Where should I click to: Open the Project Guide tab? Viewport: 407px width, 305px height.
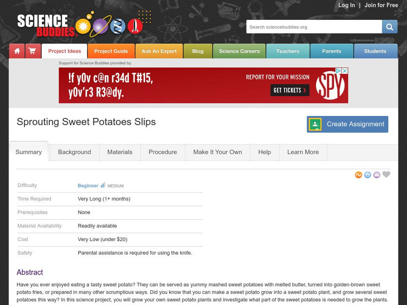coord(111,51)
